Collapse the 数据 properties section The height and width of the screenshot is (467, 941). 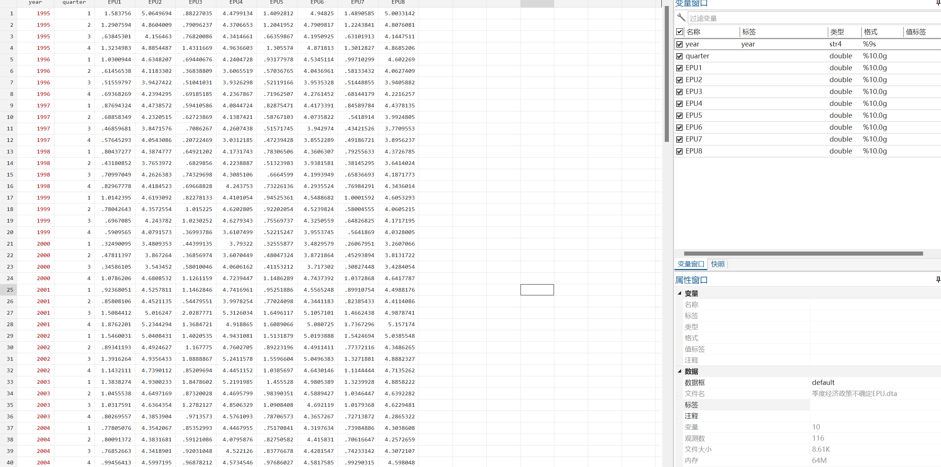click(x=680, y=371)
